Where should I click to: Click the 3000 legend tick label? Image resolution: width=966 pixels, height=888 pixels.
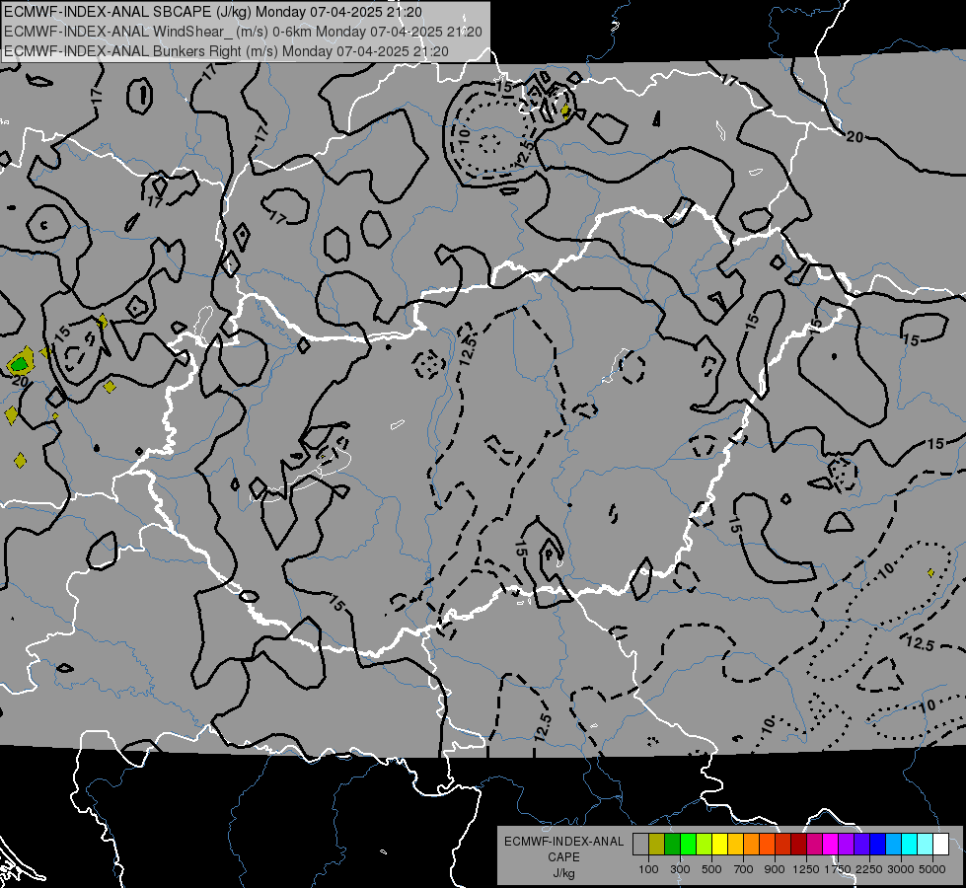click(901, 869)
